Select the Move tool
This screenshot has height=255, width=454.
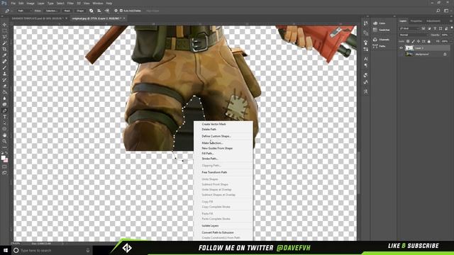(x=5, y=25)
